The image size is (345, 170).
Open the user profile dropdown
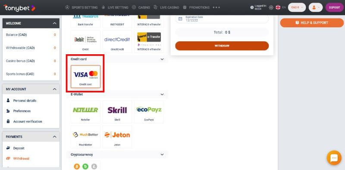pos(316,7)
